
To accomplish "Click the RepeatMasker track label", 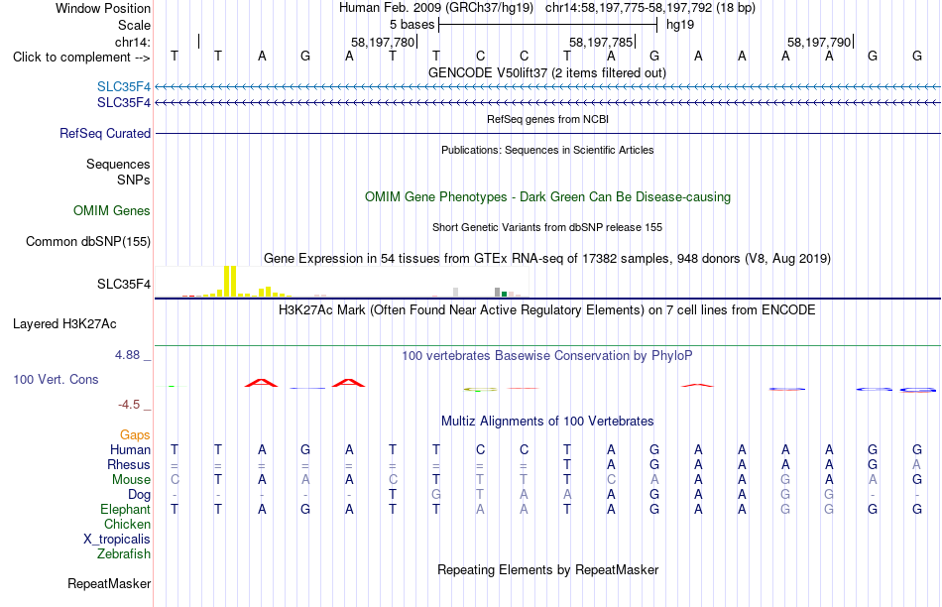I will coord(109,583).
